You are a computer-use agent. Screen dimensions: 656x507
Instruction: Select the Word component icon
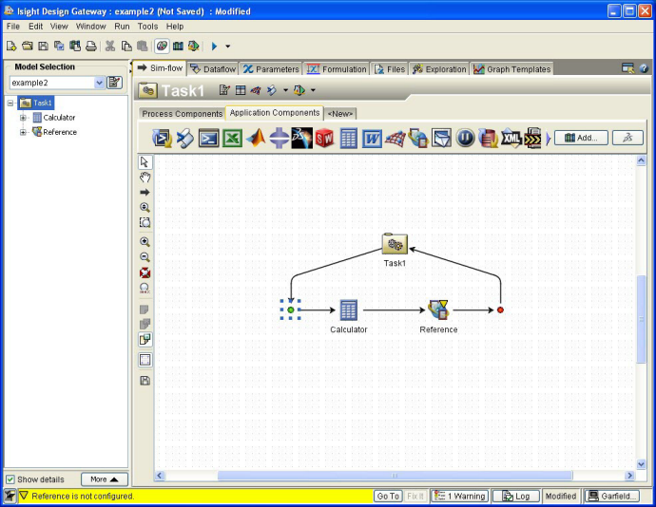372,139
